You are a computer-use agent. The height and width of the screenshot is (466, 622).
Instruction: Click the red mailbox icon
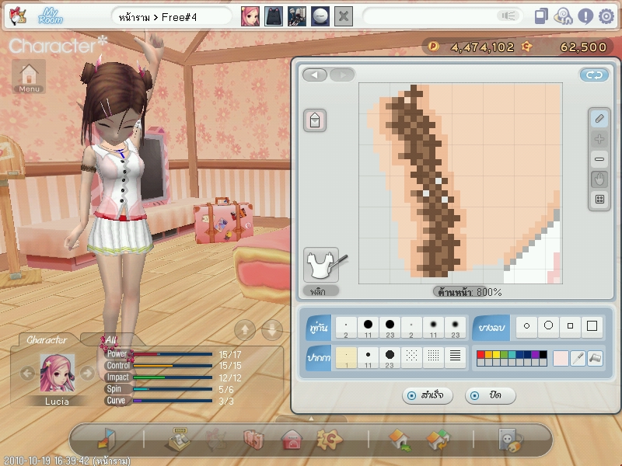[x=292, y=440]
